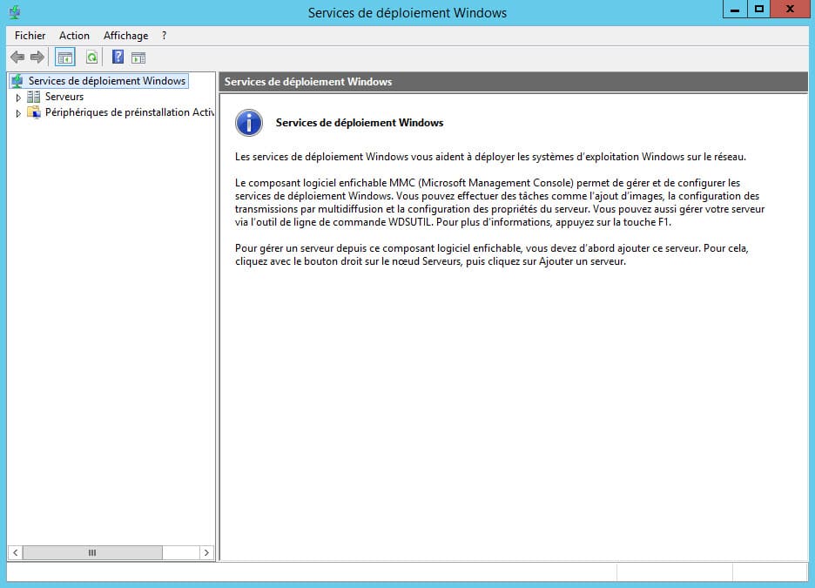The width and height of the screenshot is (815, 588).
Task: Click the green Refresh toolbar icon
Action: pyautogui.click(x=92, y=57)
